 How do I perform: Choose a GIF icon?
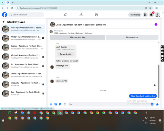point(65,104)
